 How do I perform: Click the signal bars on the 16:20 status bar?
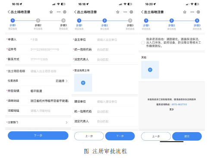(187, 4)
